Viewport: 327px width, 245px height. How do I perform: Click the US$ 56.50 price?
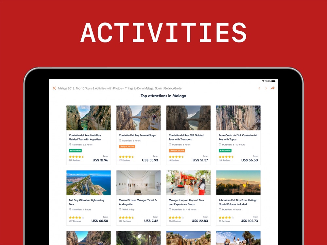click(250, 160)
